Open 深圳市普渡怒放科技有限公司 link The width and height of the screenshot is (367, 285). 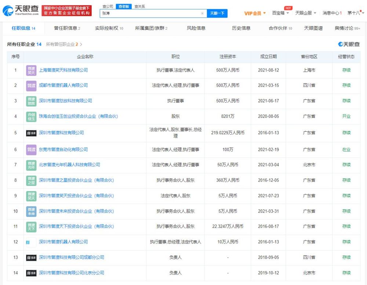pyautogui.click(x=65, y=101)
